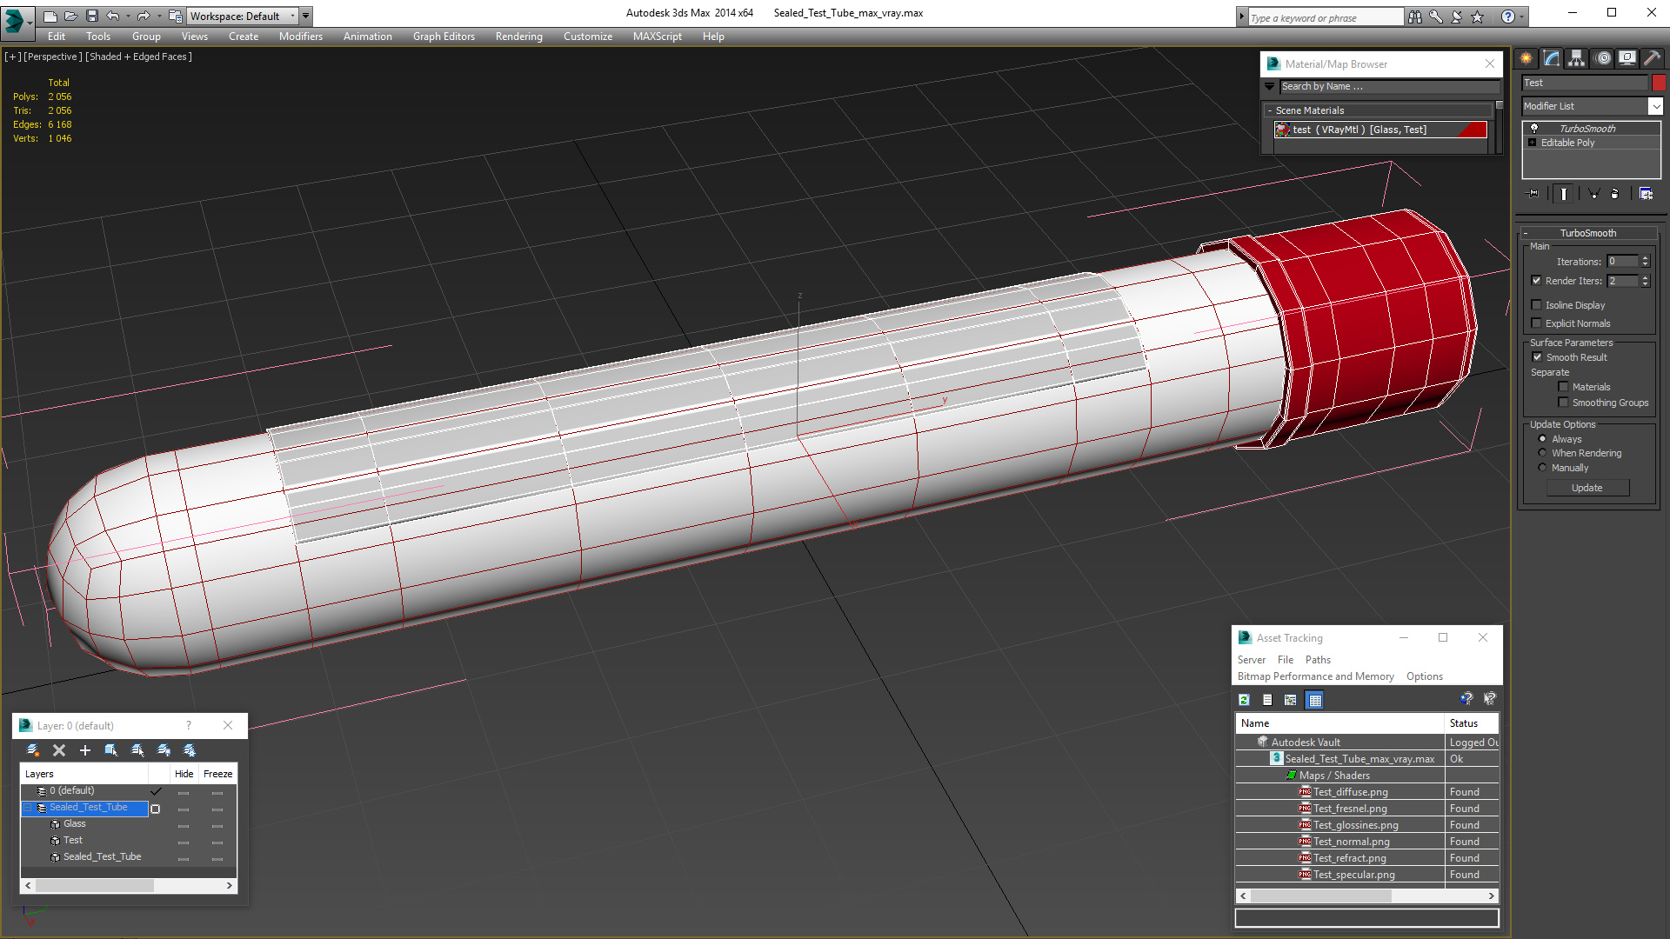Click Glass object in layer list

[75, 824]
